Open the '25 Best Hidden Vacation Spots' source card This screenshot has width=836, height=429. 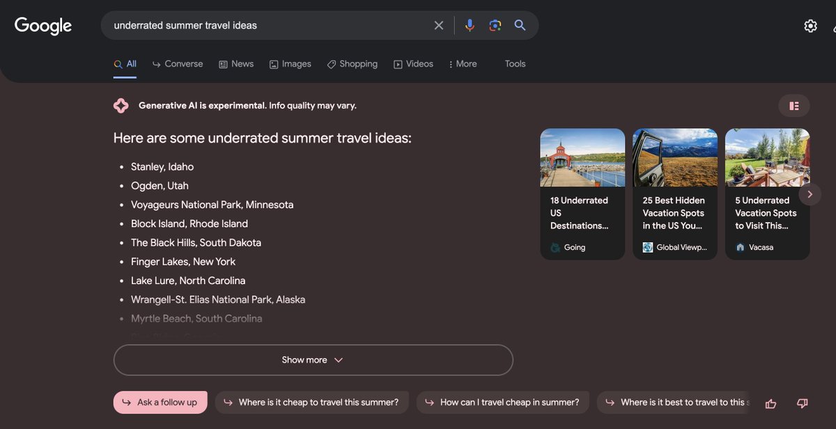tap(674, 194)
